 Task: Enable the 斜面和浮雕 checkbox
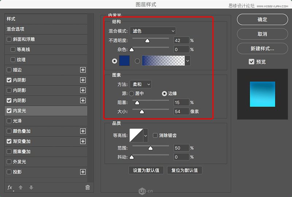9,39
